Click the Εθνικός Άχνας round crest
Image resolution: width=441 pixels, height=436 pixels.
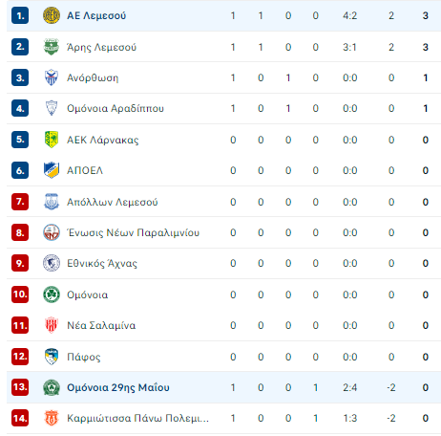tap(52, 263)
